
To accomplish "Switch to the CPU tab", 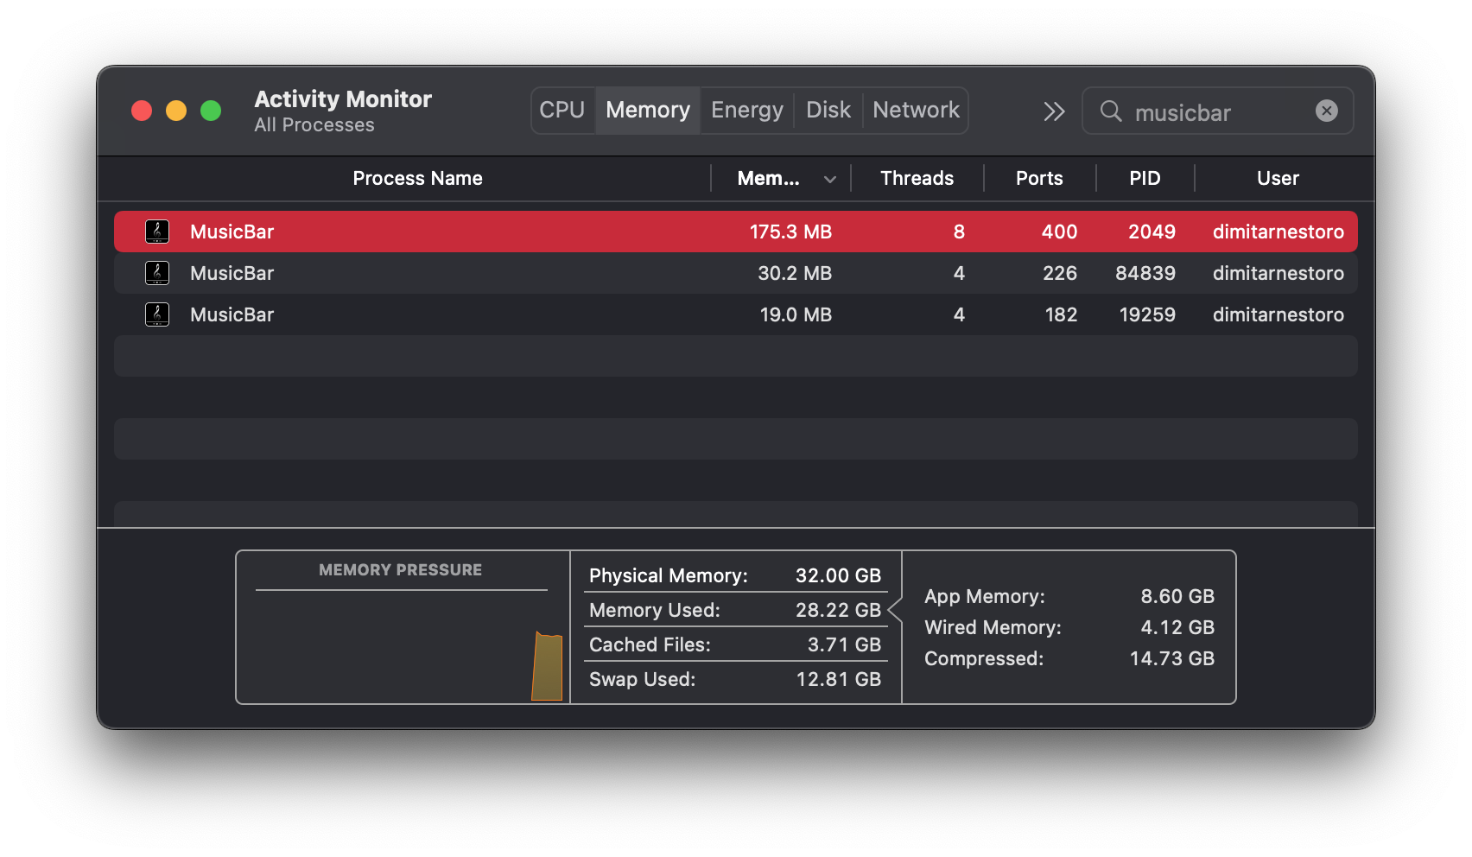I will (x=562, y=111).
